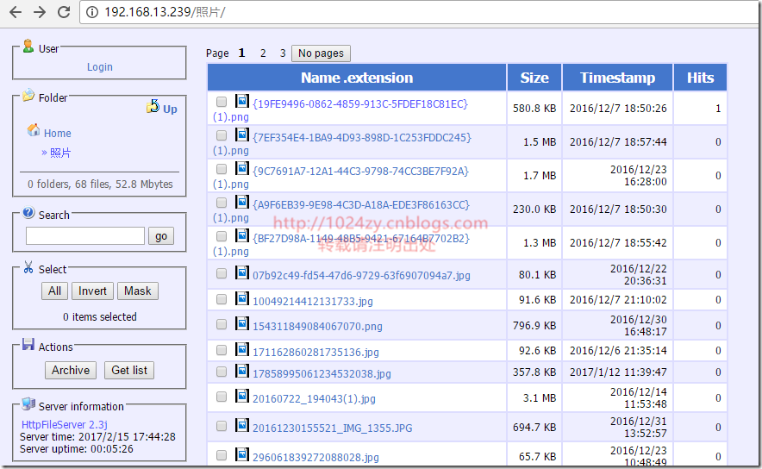Click the Mask select button
The image size is (762, 469).
pyautogui.click(x=138, y=291)
